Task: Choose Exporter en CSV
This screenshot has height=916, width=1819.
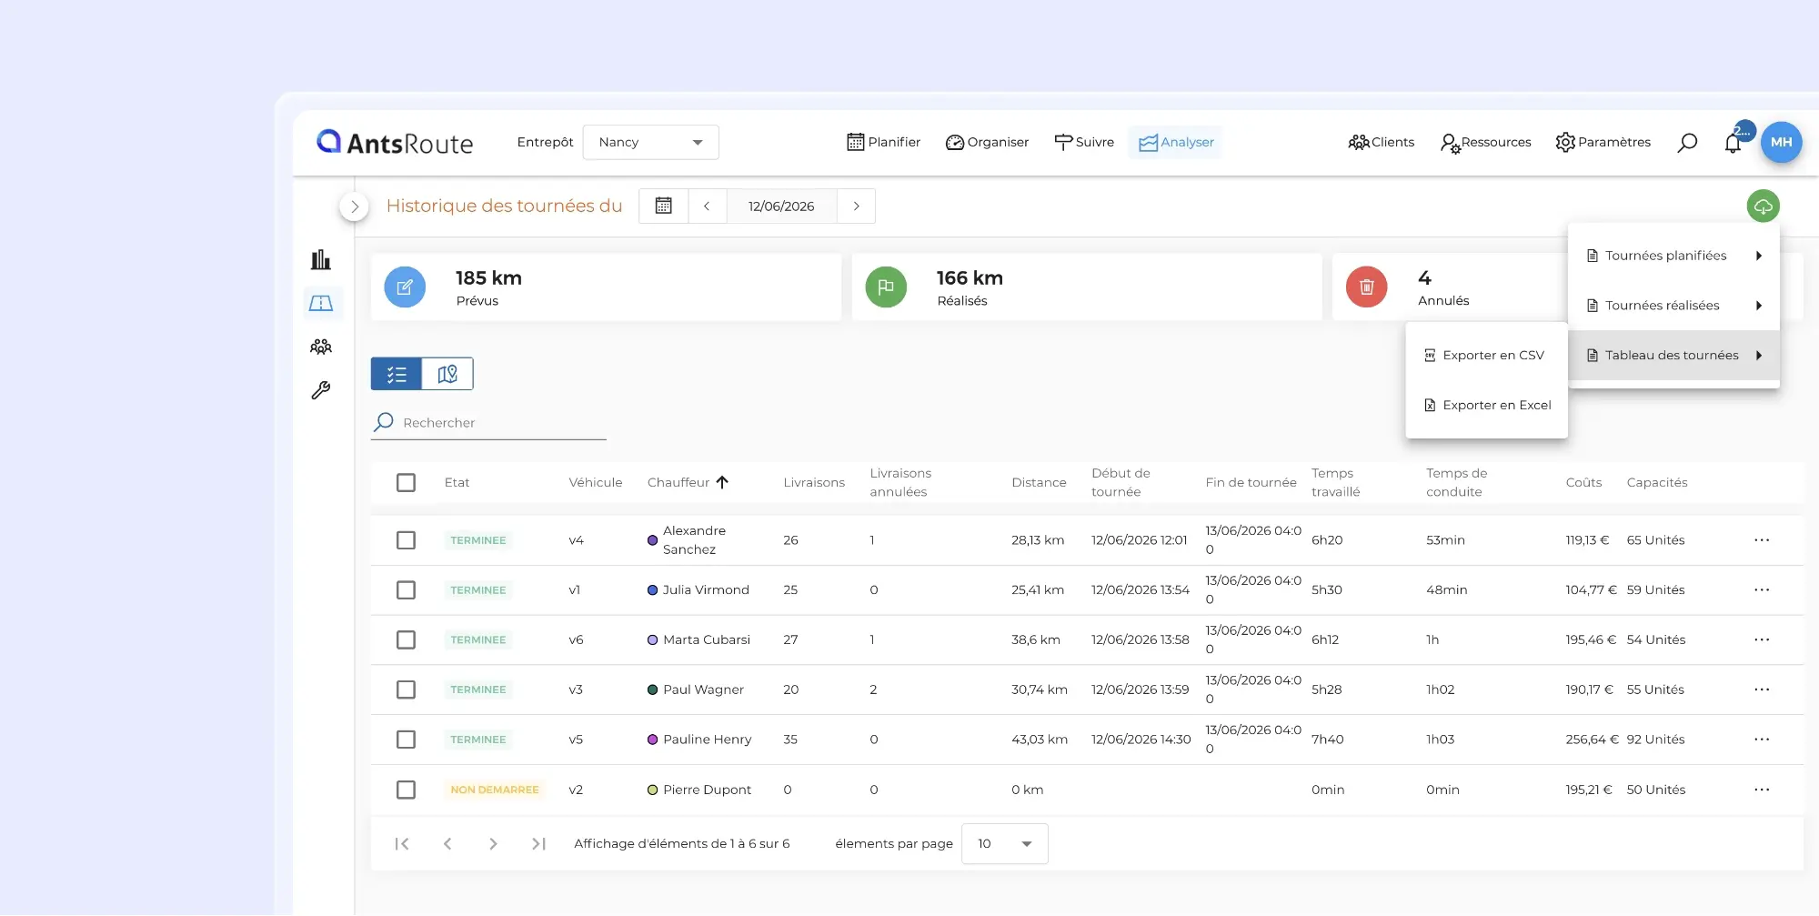Action: click(1486, 356)
